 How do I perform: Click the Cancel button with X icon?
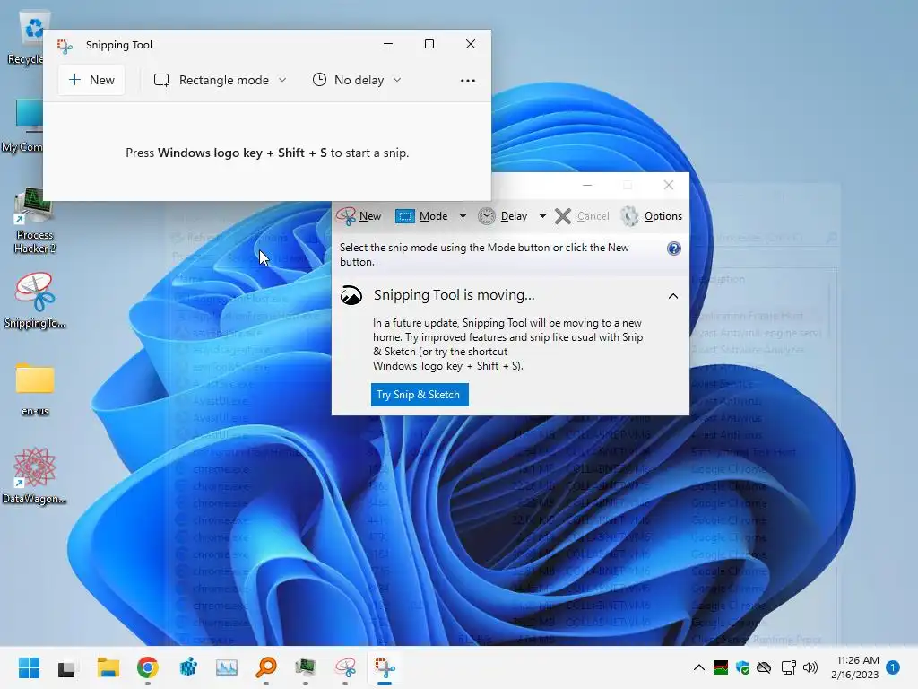click(582, 216)
